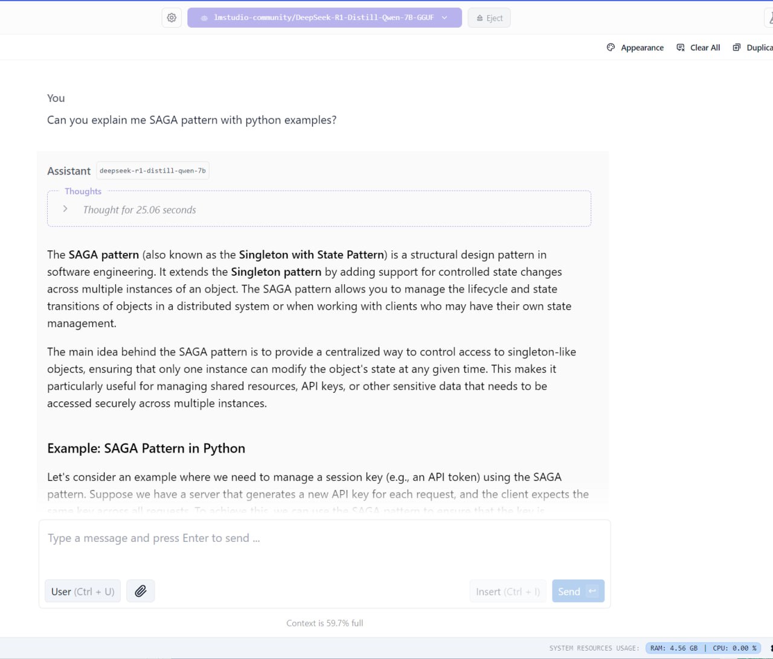Viewport: 773px width, 659px height.
Task: Open the chat settings gear icon
Action: [x=172, y=18]
